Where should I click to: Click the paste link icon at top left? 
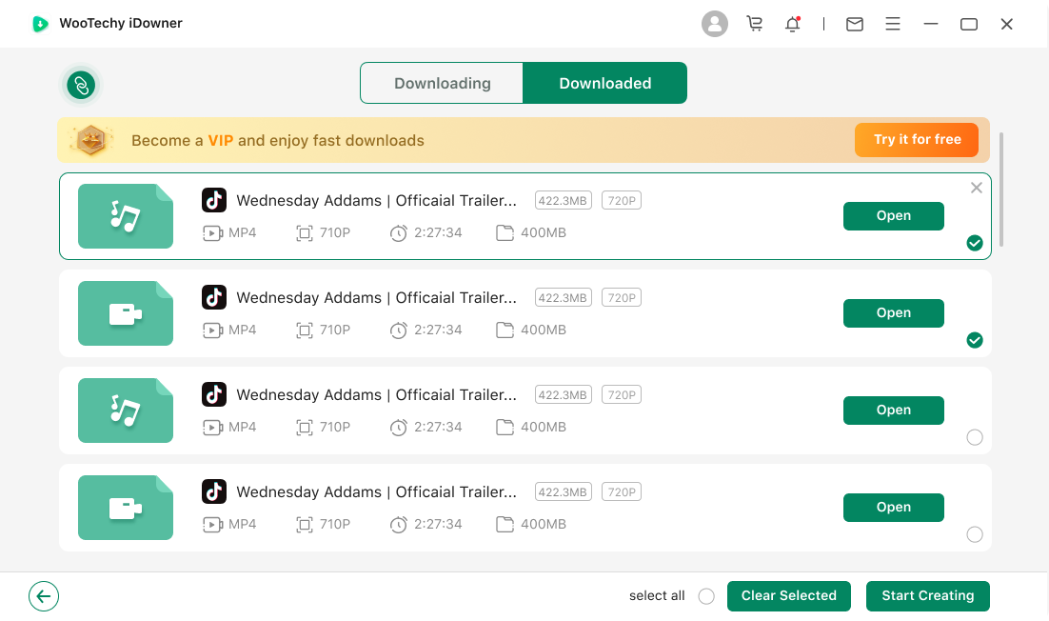82,85
